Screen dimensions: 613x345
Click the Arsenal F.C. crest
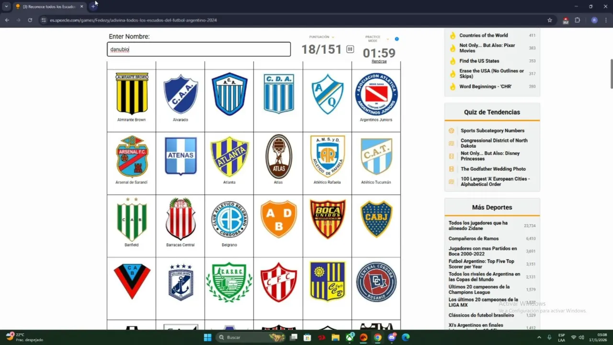coord(132,157)
